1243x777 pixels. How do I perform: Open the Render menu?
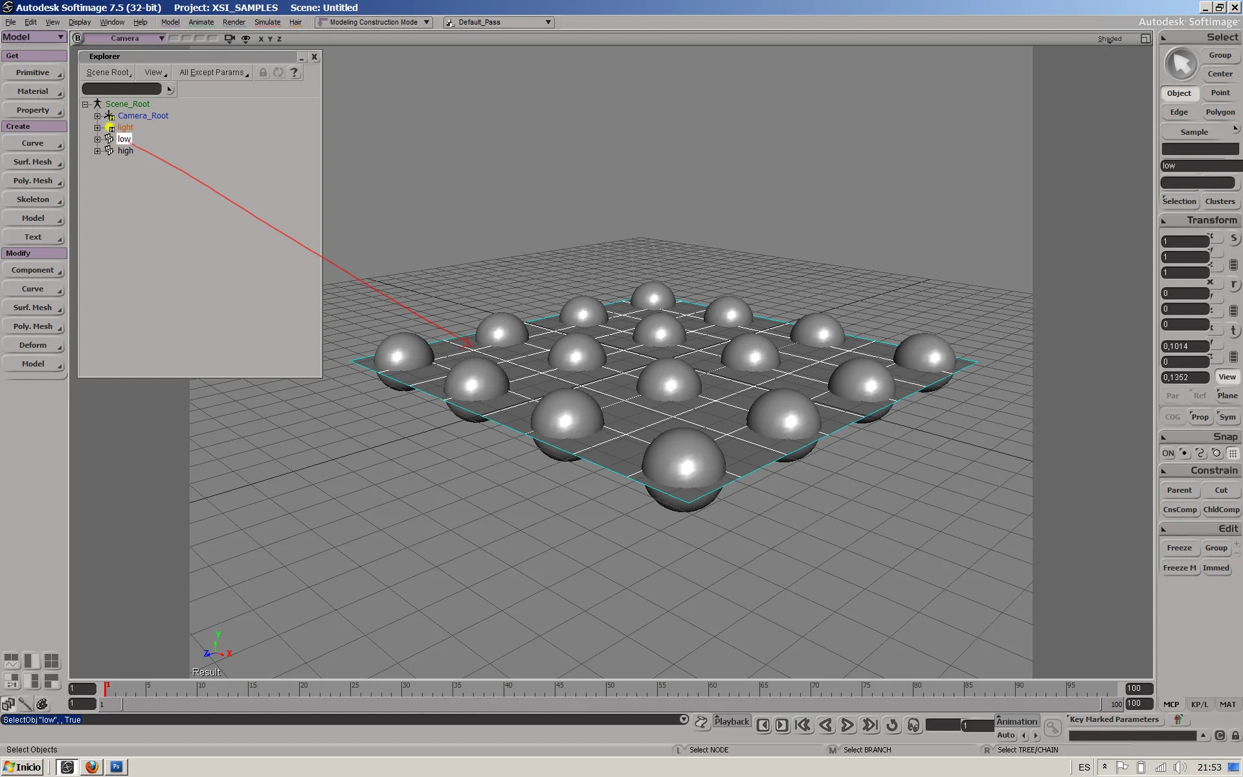[x=234, y=22]
